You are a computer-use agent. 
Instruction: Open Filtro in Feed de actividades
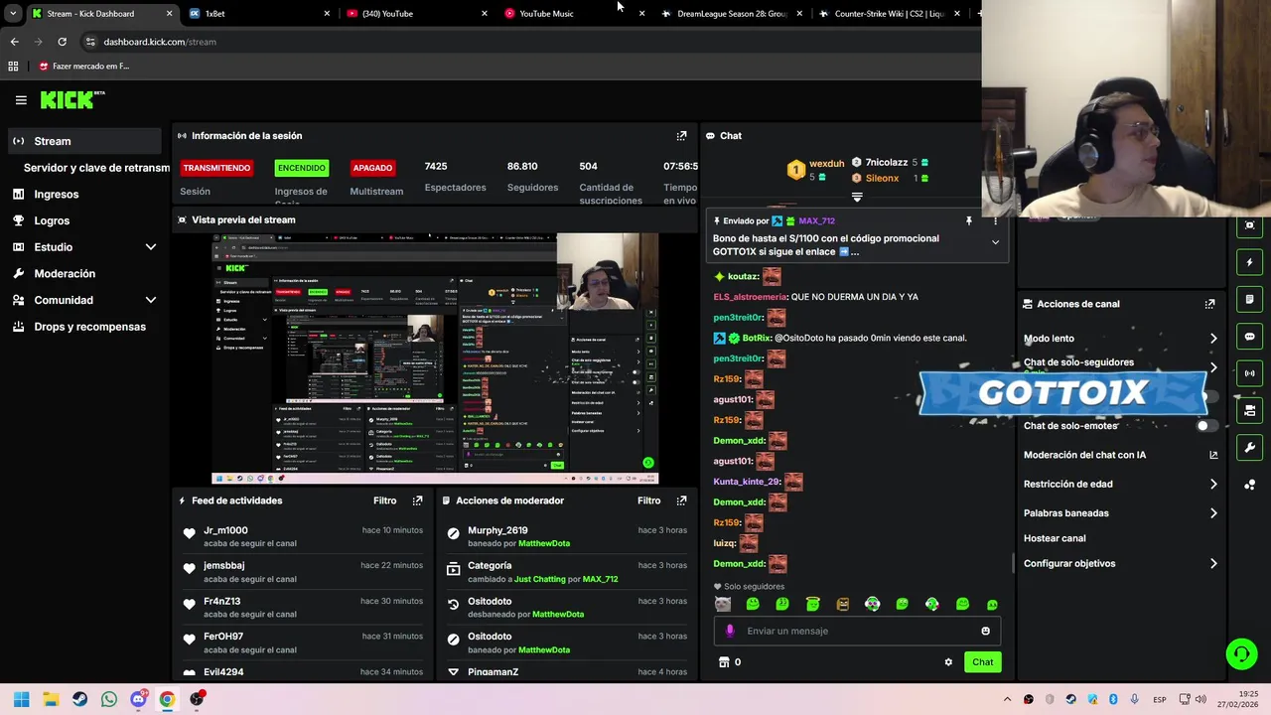pos(384,500)
